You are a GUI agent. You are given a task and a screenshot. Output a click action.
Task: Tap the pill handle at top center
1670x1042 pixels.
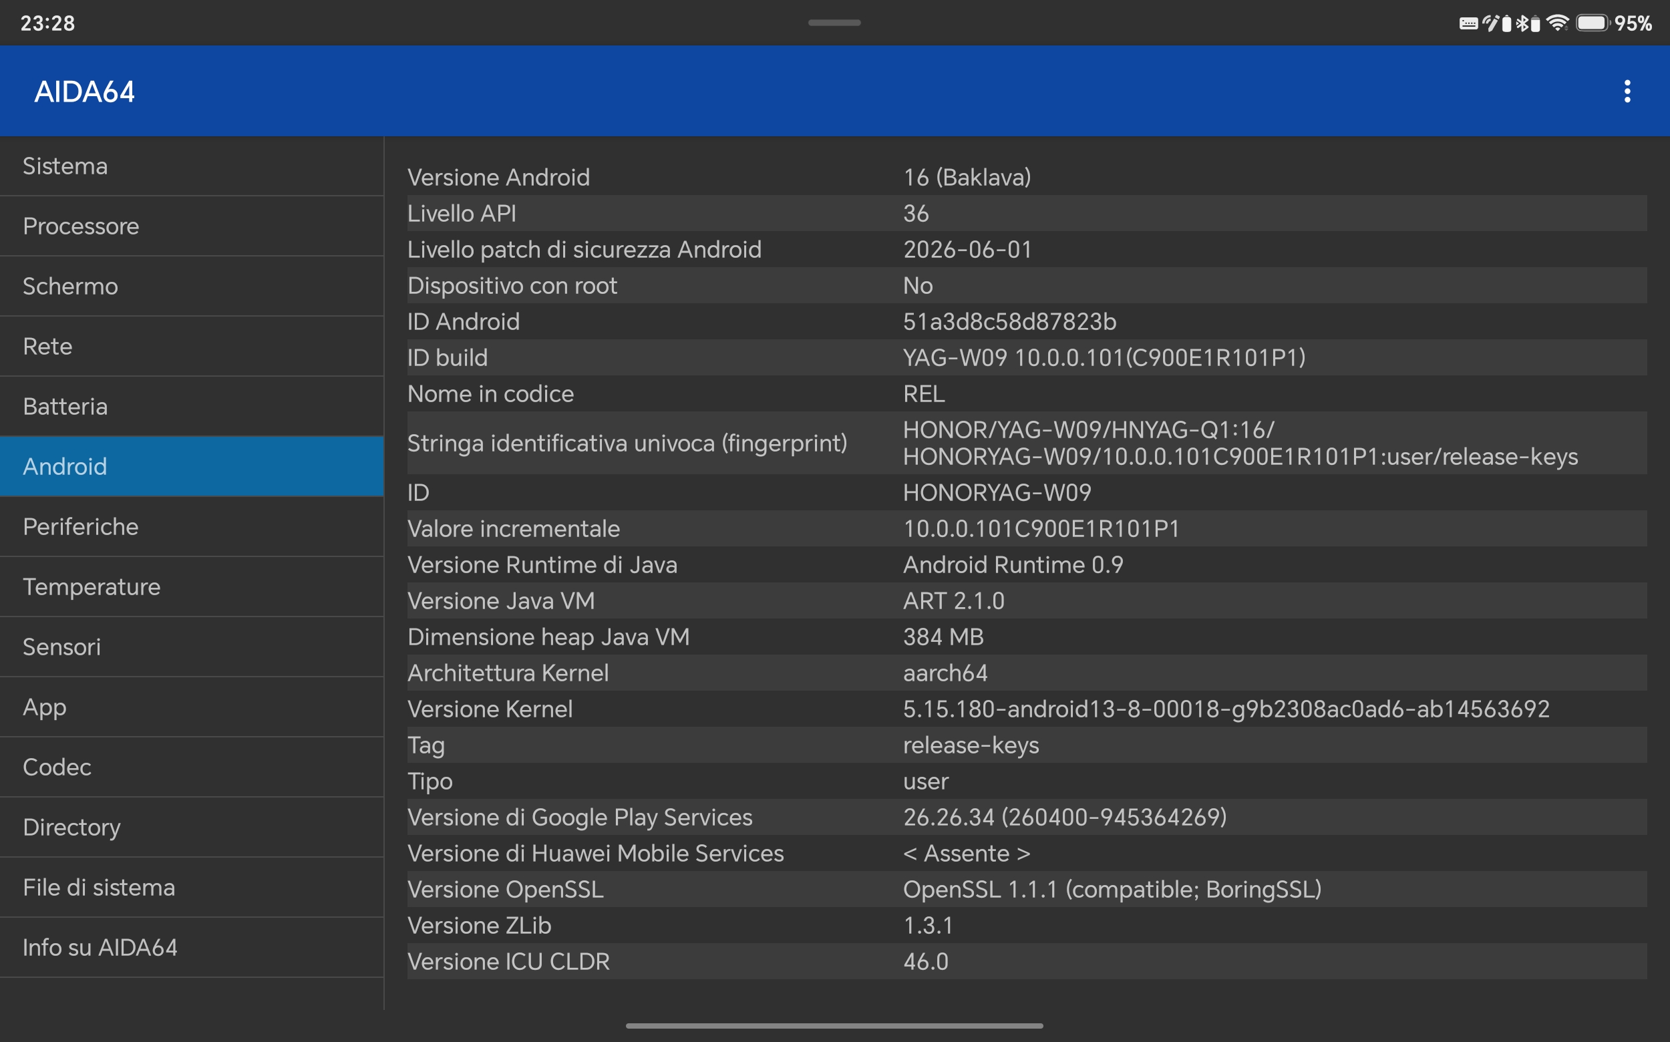[834, 23]
